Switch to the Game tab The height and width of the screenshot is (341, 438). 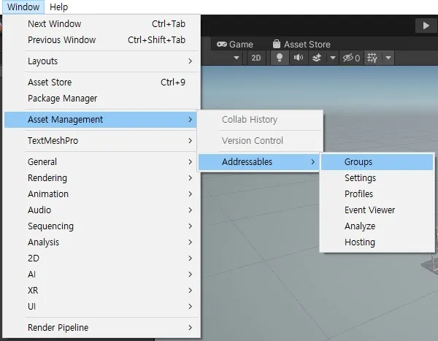[x=235, y=44]
